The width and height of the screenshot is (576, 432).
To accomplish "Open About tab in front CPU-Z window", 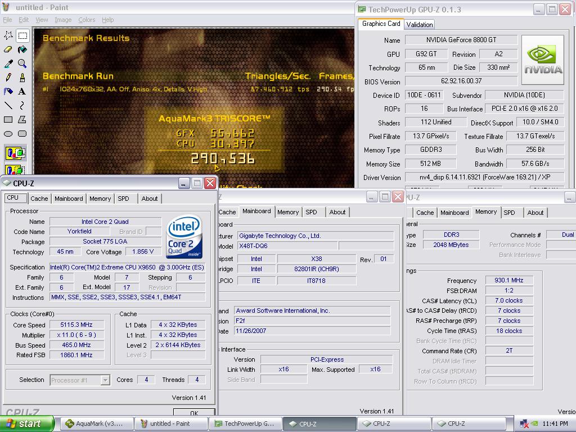I will (x=150, y=199).
